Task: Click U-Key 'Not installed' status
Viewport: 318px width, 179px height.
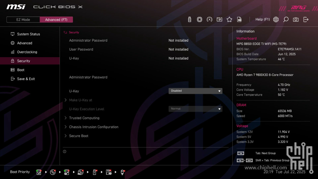Action: point(178,58)
